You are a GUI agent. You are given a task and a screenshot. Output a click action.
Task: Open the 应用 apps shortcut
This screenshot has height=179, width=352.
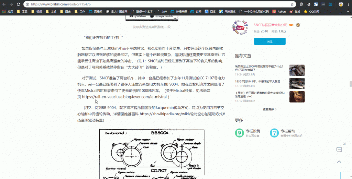(x=8, y=11)
